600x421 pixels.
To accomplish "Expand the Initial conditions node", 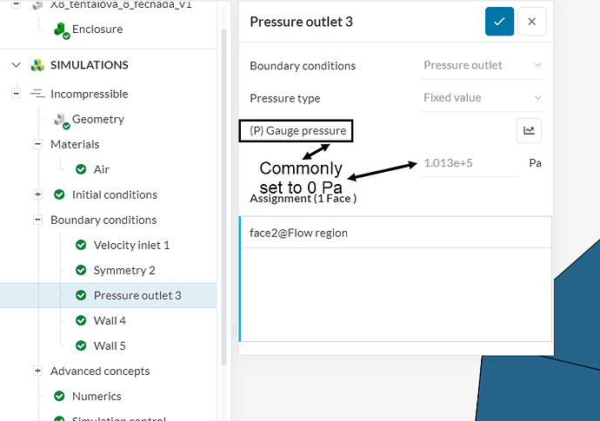I will [37, 194].
